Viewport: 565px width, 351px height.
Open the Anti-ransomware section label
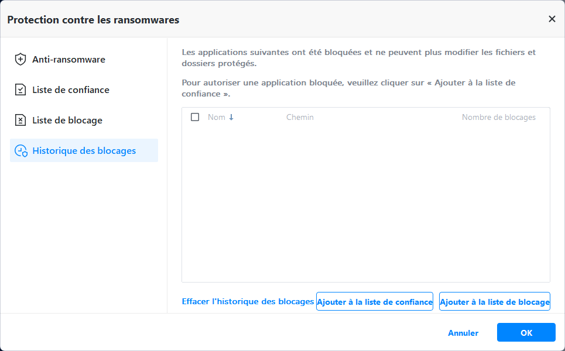point(69,59)
